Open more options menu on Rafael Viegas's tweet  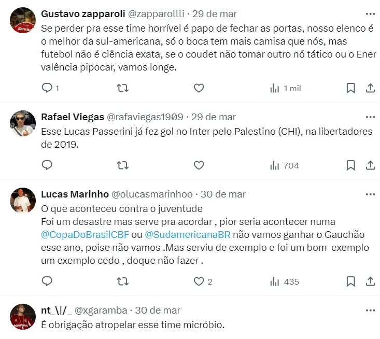370,117
